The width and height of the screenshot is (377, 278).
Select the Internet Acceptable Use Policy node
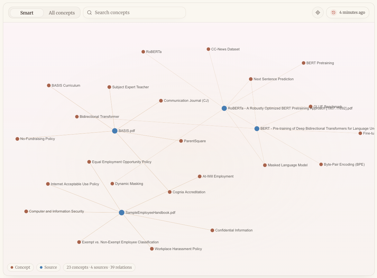(48, 184)
